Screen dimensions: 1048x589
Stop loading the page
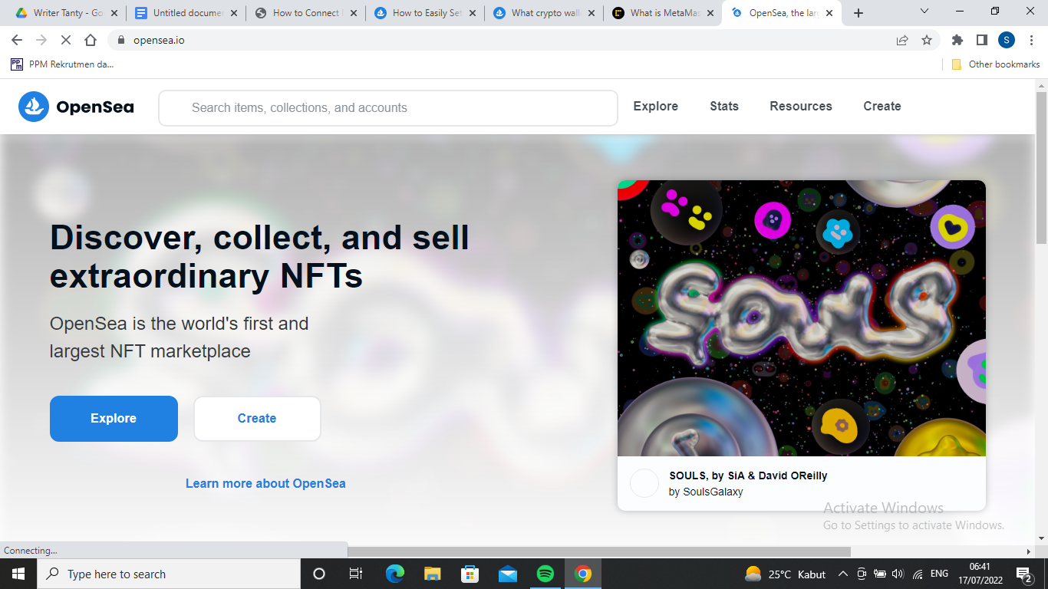66,40
